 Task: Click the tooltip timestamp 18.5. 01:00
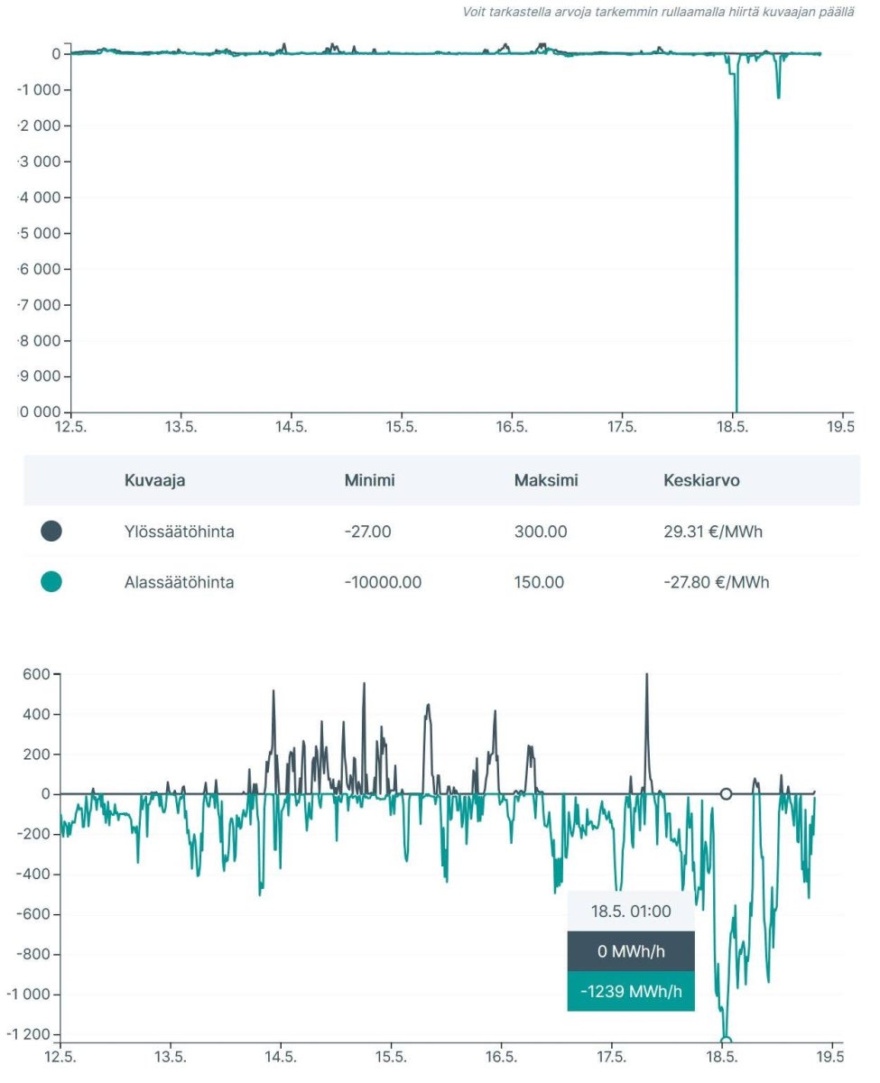tap(631, 912)
